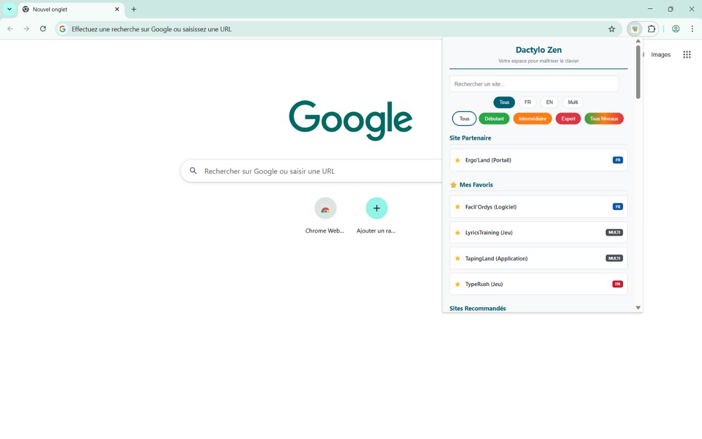Open the Images link
702x439 pixels.
[x=661, y=54]
